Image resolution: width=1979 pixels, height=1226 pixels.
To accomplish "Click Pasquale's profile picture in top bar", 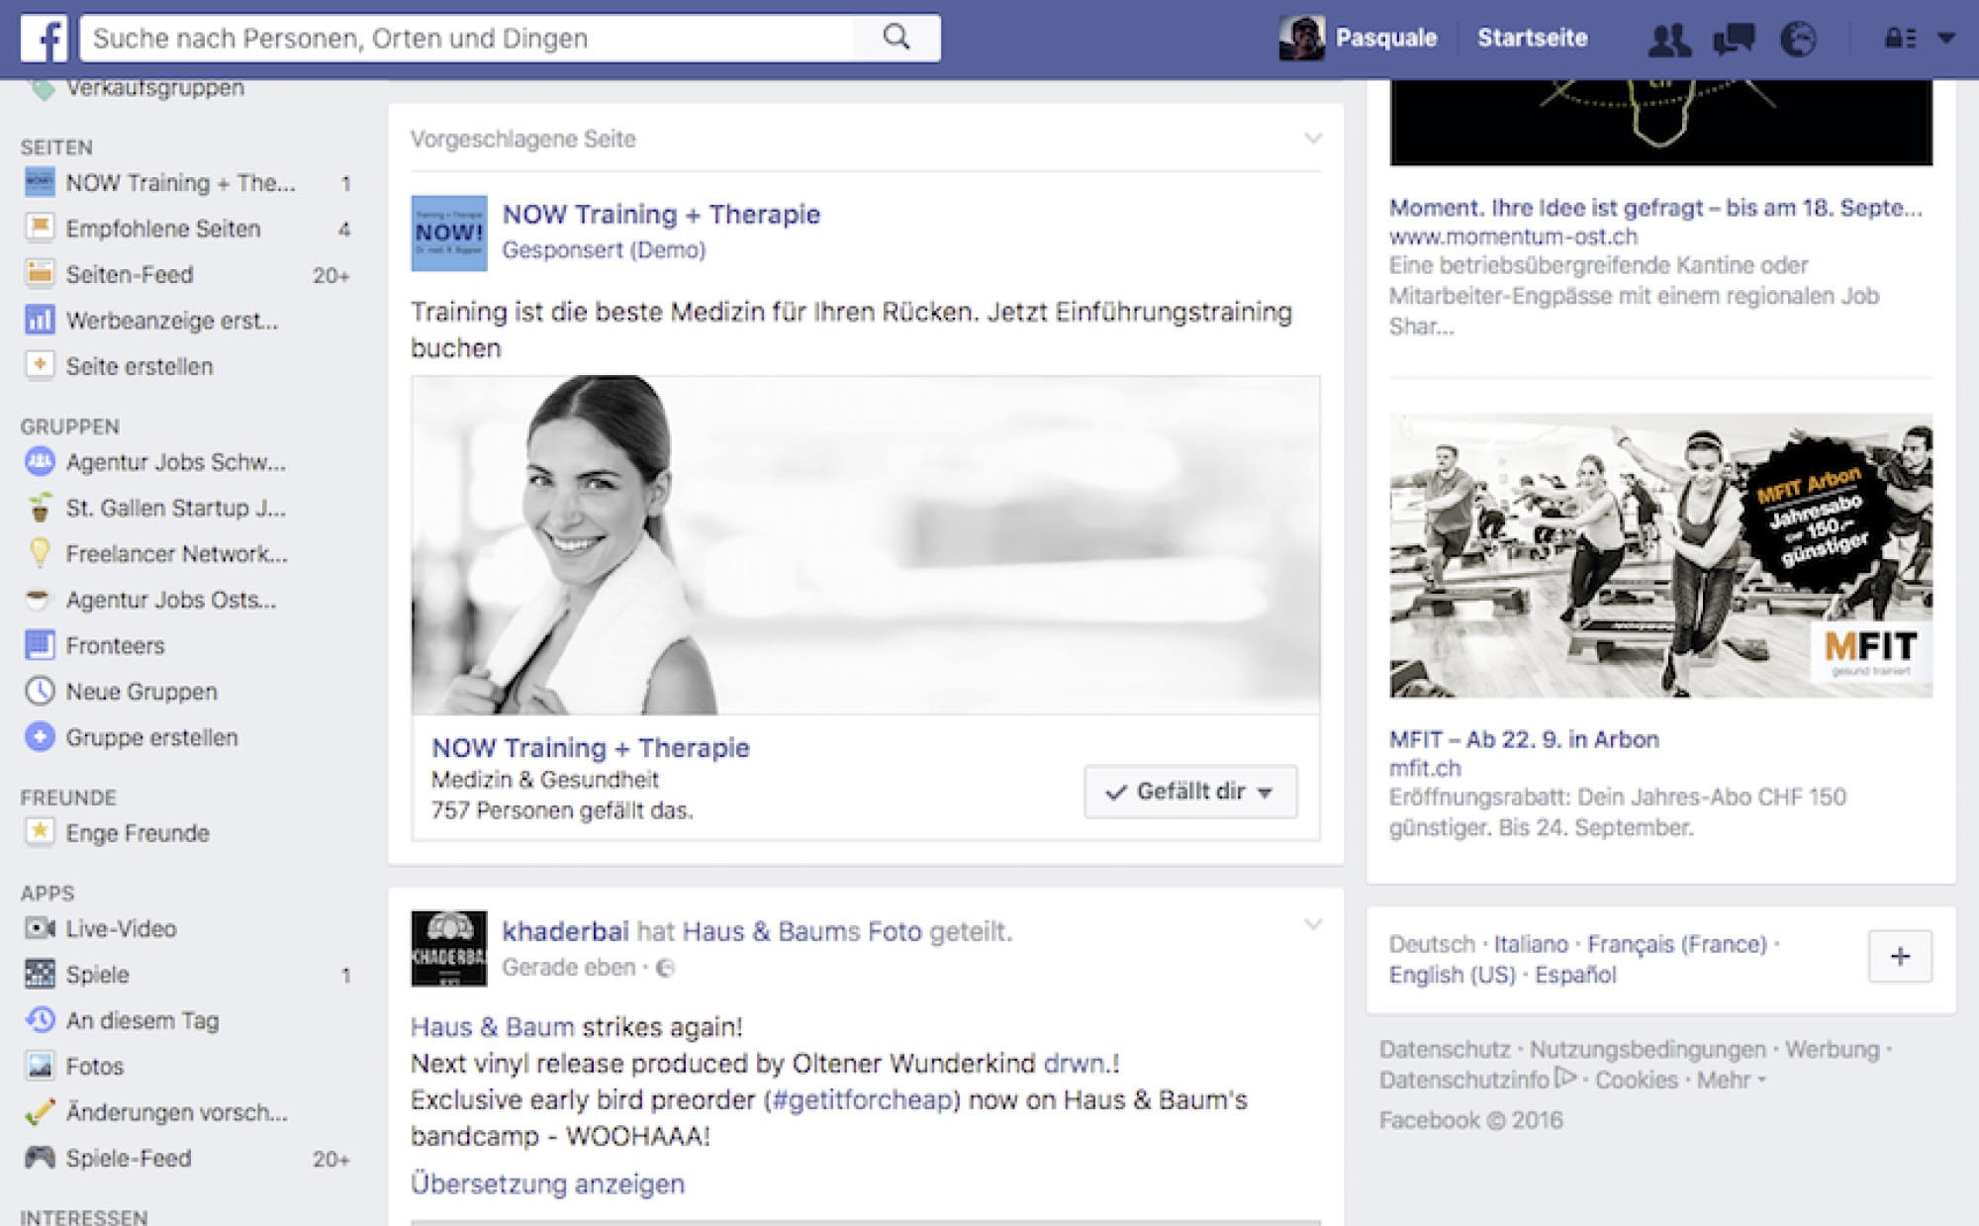I will point(1301,39).
